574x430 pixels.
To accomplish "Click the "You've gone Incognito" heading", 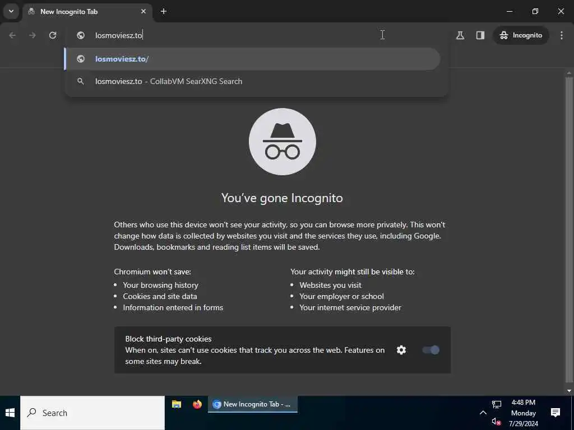I will pos(282,198).
